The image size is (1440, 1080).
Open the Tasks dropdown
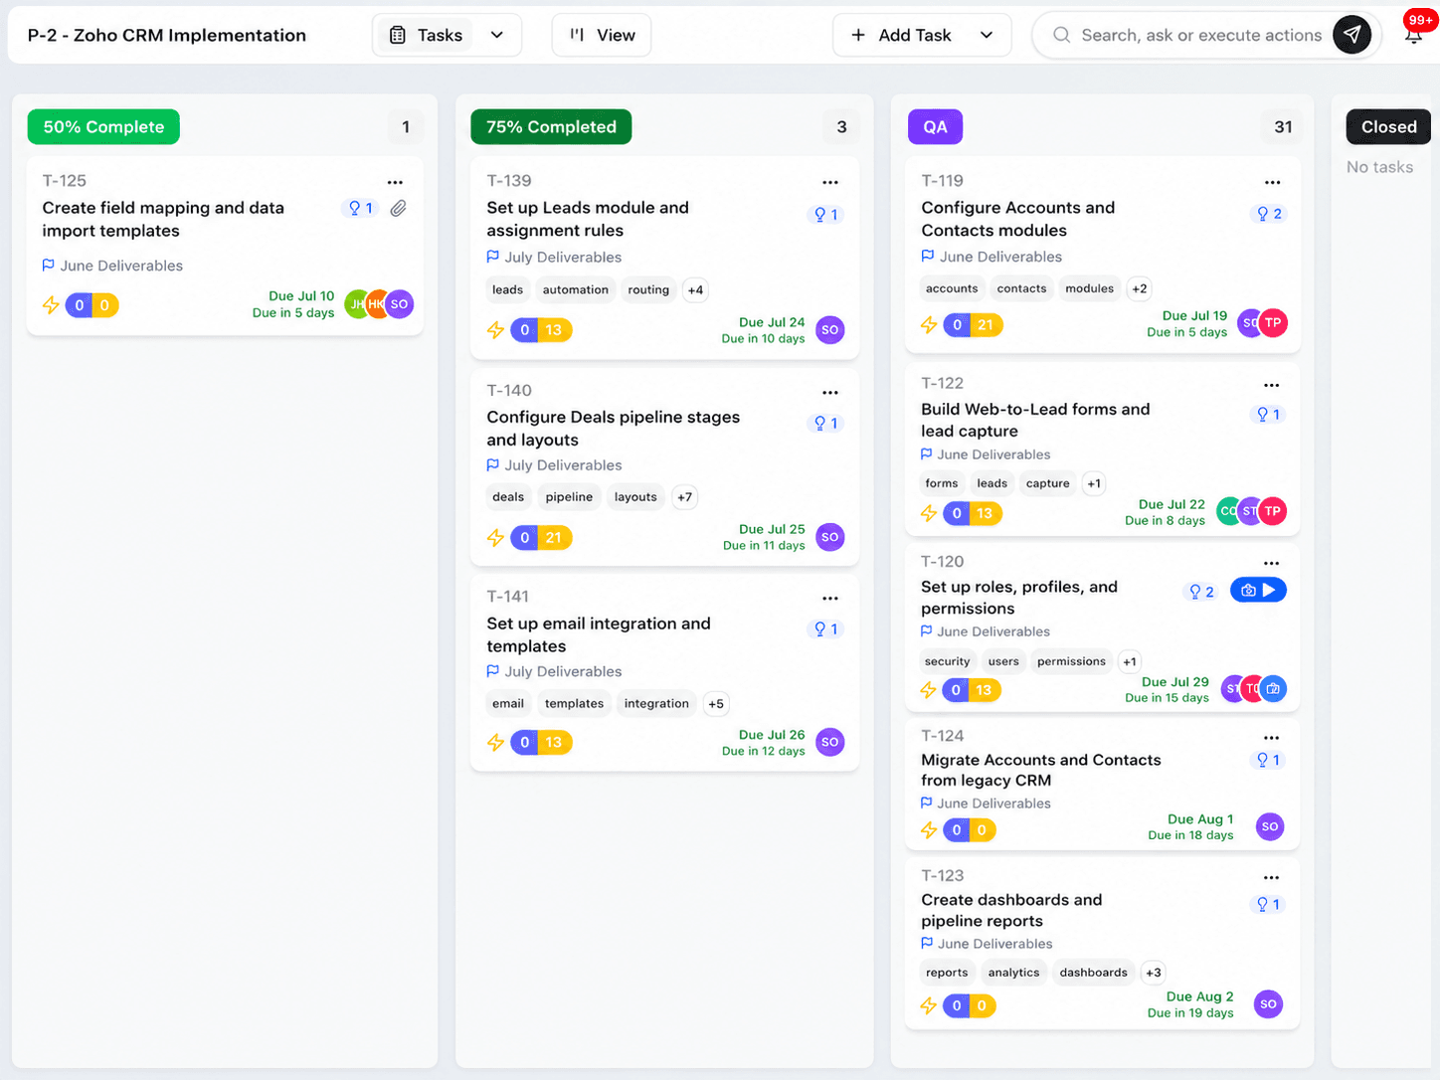click(448, 35)
